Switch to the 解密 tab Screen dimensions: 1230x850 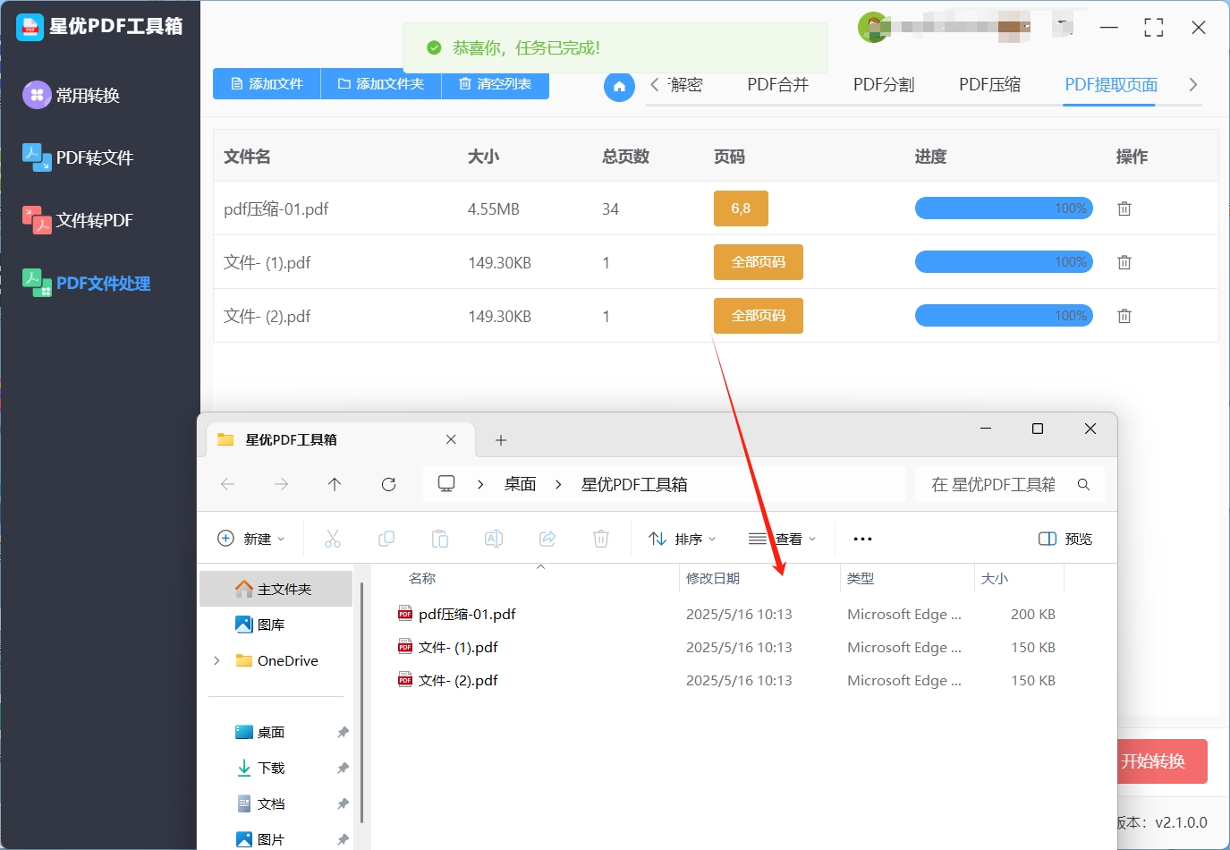click(x=685, y=84)
